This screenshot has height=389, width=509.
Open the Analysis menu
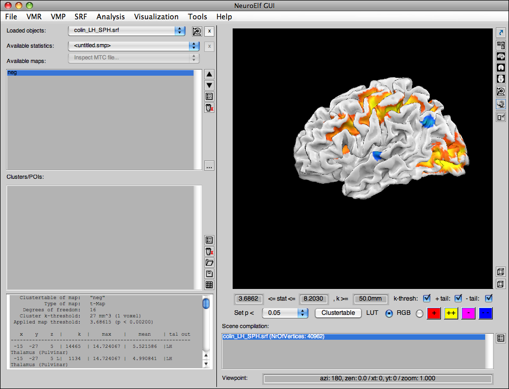pos(110,17)
